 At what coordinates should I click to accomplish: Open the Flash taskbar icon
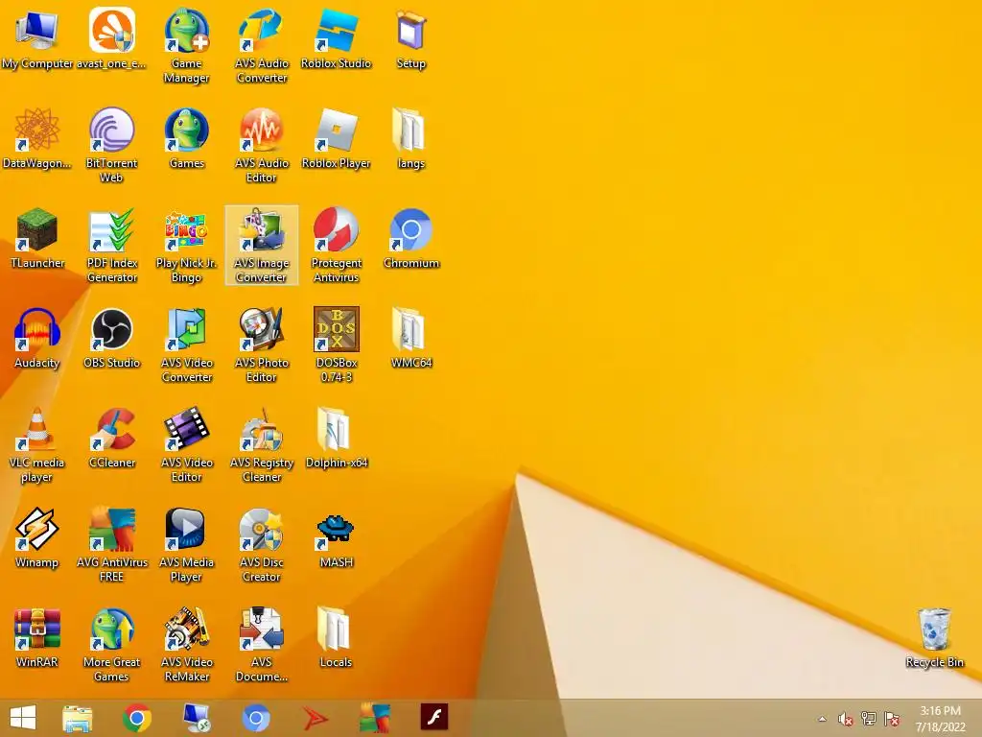click(x=434, y=718)
